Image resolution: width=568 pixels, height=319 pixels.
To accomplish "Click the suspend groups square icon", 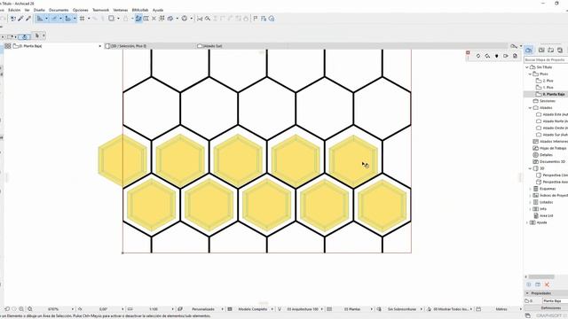I will [111, 19].
